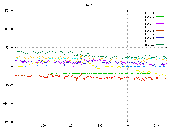
Task: Click the chart title p1000_21
Action: point(91,5)
